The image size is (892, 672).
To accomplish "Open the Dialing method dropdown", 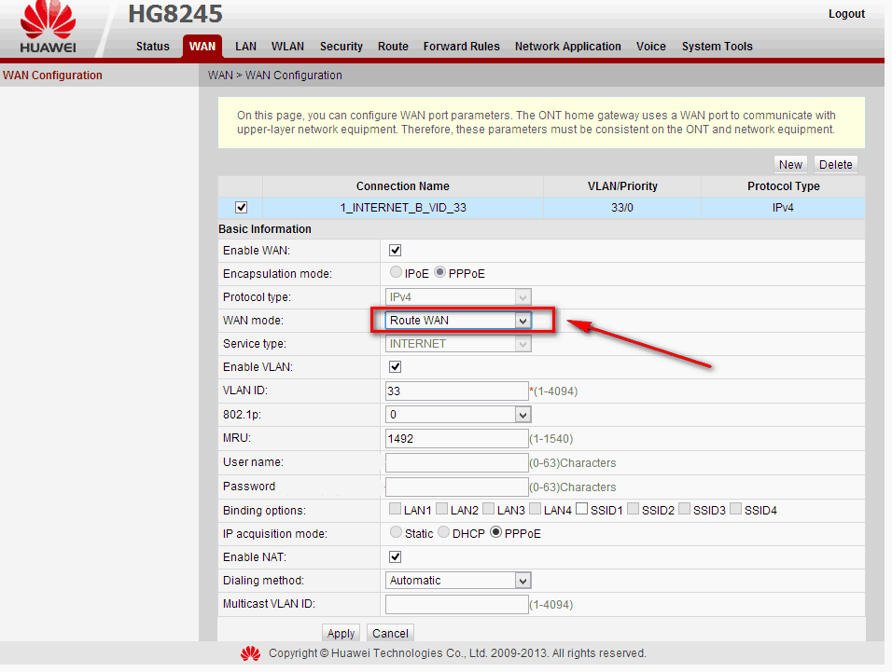I will coord(458,581).
